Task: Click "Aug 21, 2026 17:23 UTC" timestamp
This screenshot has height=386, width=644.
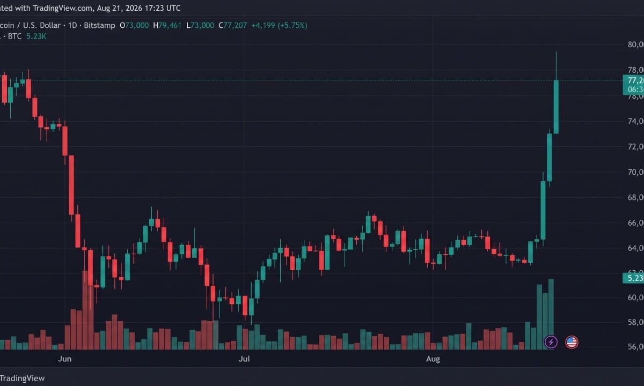Action: tap(139, 8)
